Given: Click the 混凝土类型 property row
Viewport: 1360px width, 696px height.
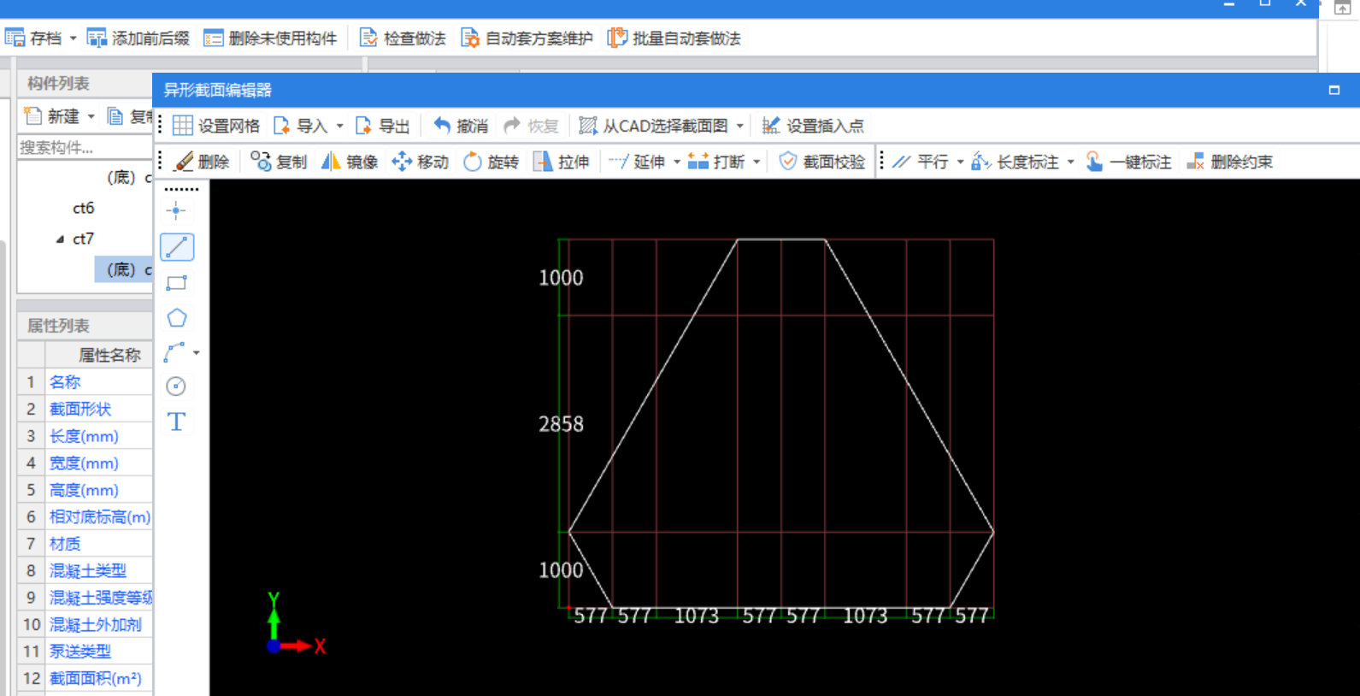Looking at the screenshot, I should [85, 570].
